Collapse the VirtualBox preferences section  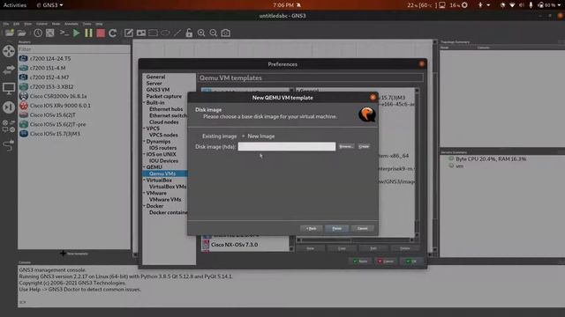144,180
